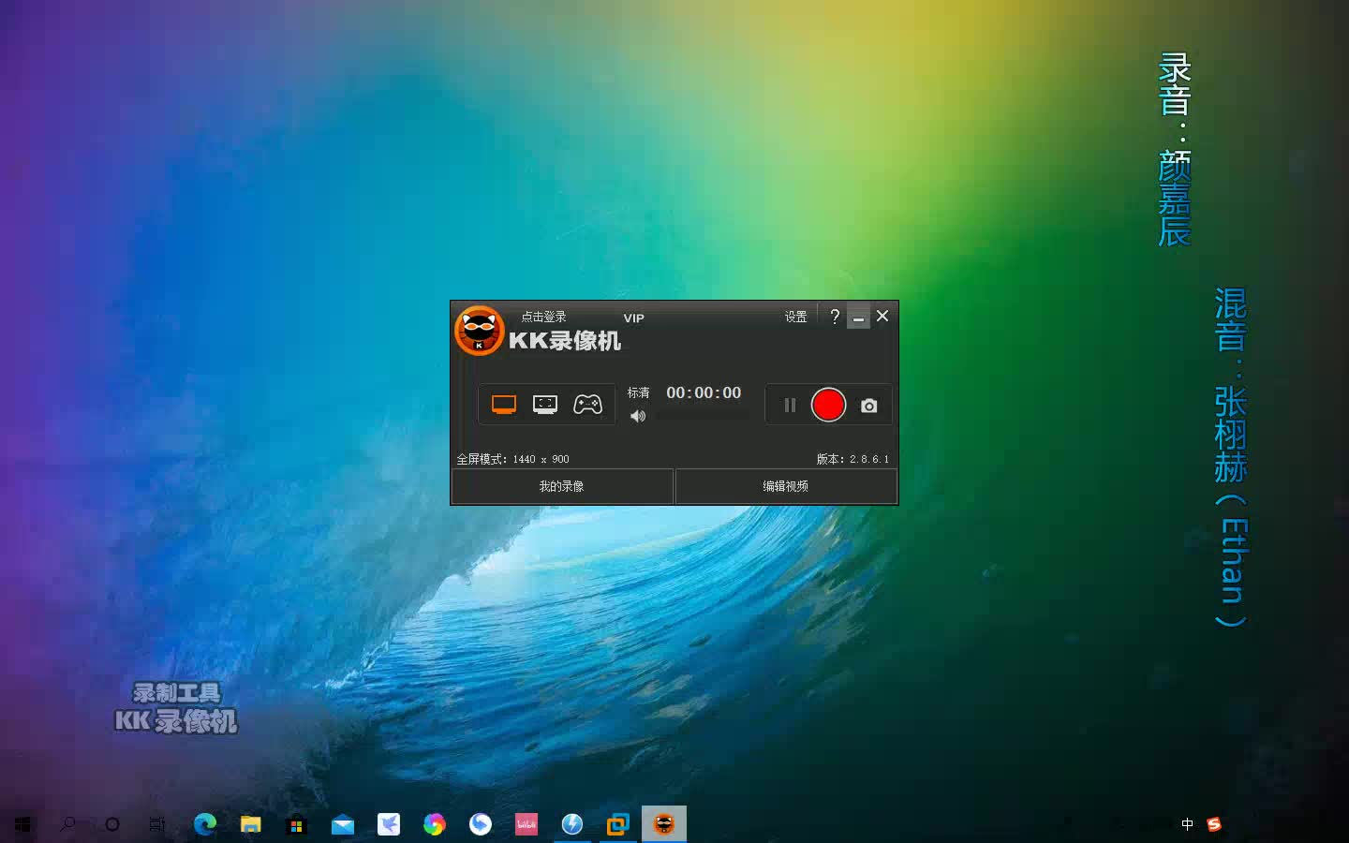Click the Sogou input icon in system tray
1349x843 pixels.
(1213, 824)
